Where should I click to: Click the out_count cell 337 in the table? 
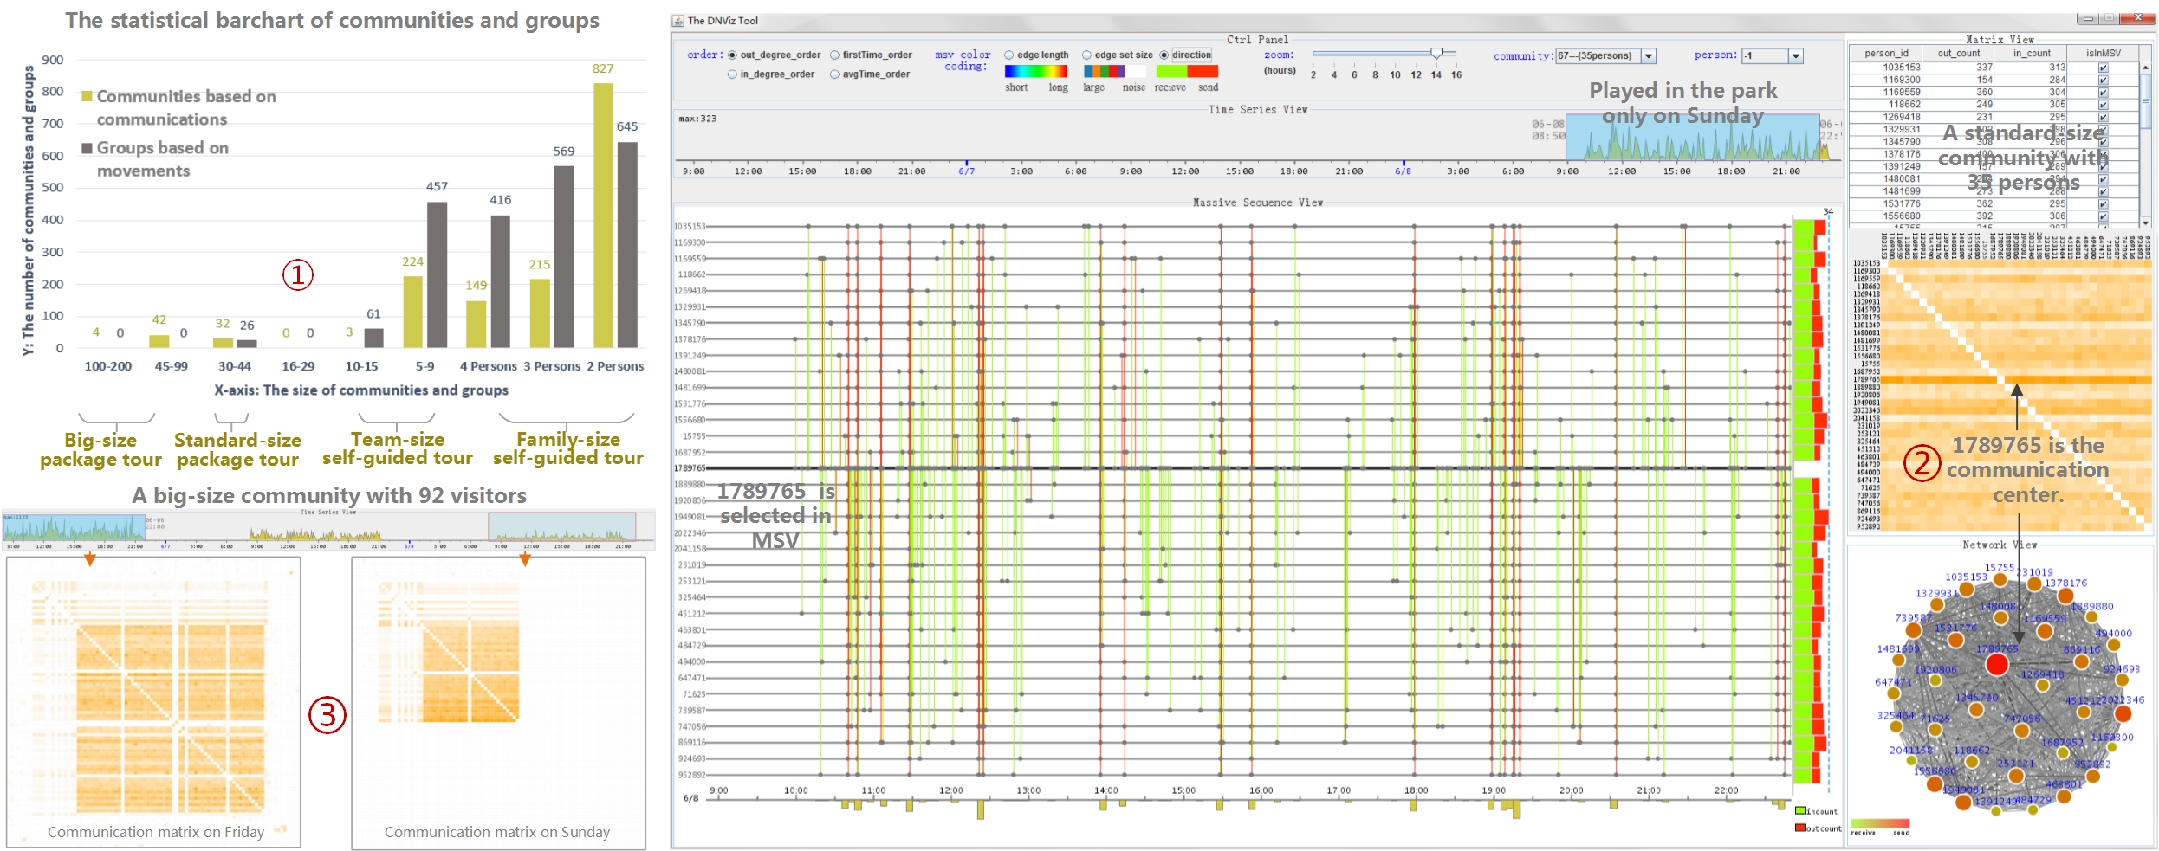1958,68
